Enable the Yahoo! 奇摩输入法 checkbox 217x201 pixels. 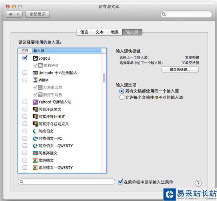click(25, 102)
